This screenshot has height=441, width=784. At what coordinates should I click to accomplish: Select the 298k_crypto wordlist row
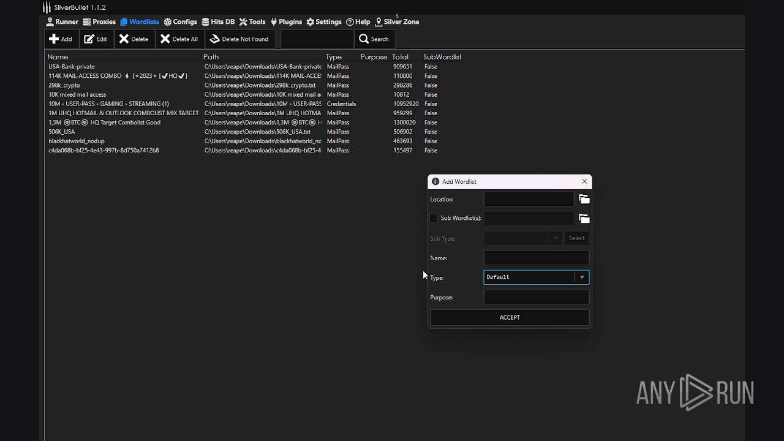[x=254, y=85]
